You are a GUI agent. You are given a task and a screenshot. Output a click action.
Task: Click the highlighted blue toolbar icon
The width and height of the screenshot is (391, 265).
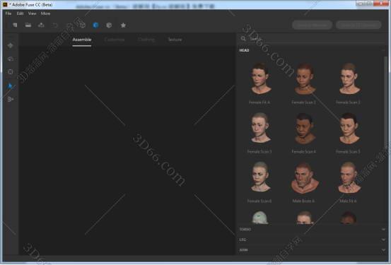[95, 25]
